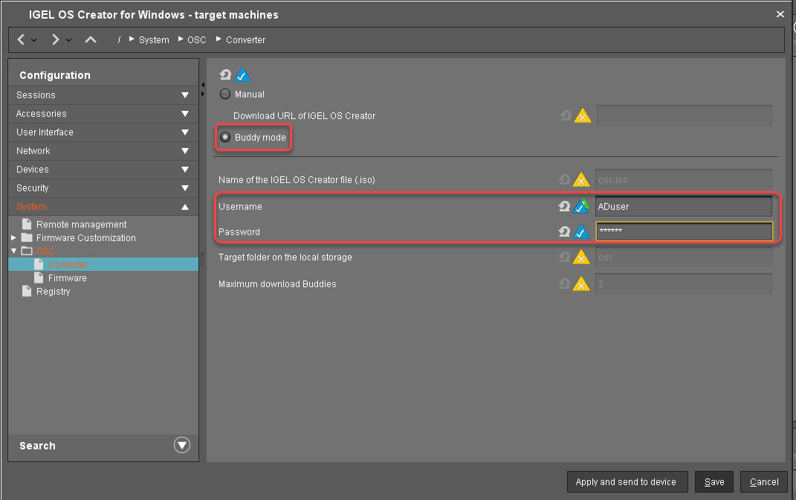Click the back navigation arrow
The image size is (796, 500).
click(x=21, y=39)
